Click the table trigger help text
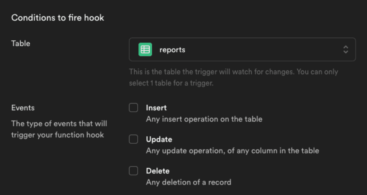The width and height of the screenshot is (367, 195). click(x=233, y=72)
